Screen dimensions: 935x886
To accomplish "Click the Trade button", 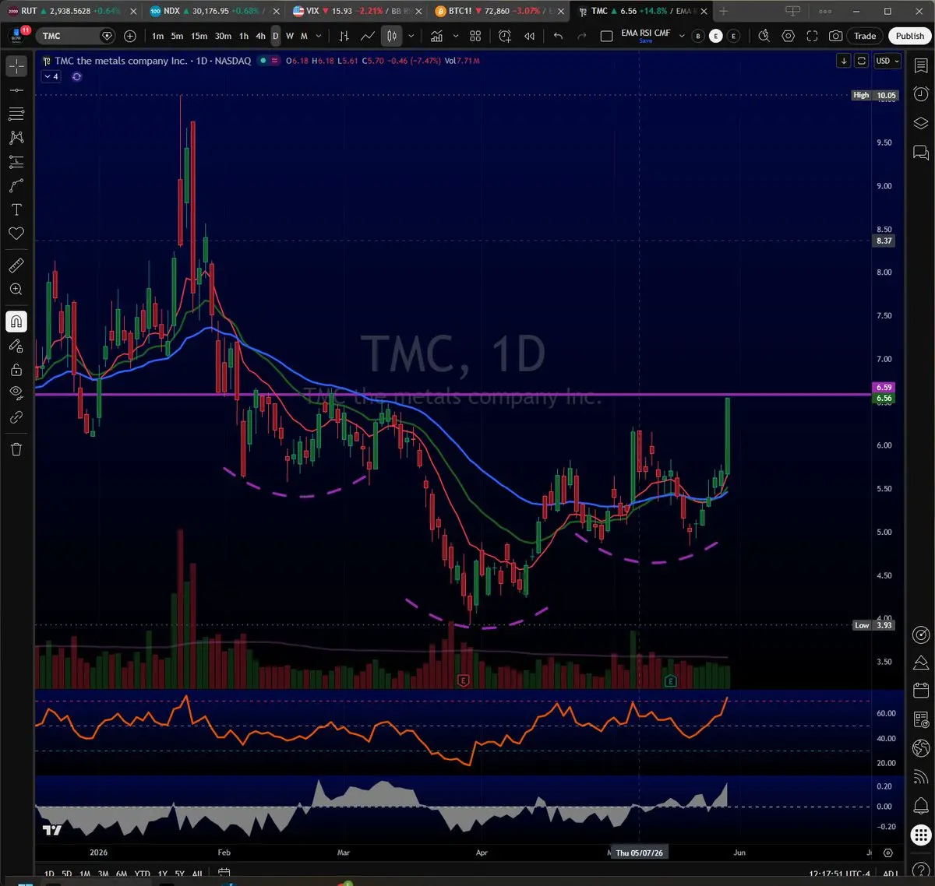I will pyautogui.click(x=865, y=36).
